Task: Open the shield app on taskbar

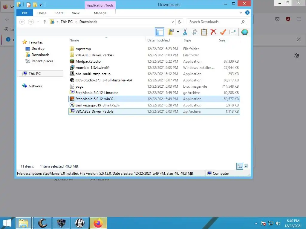Action: [61, 223]
